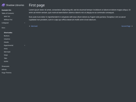Click the left arrow before Mermaid

[30, 26]
